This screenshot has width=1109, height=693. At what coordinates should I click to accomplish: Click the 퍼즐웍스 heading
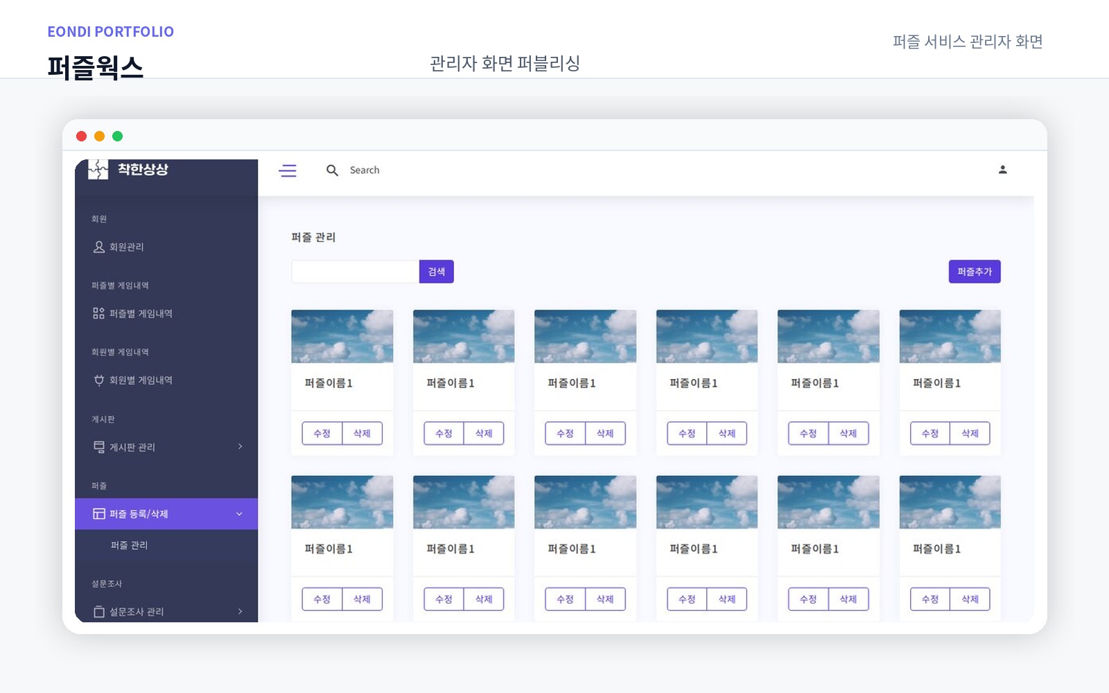click(x=96, y=67)
